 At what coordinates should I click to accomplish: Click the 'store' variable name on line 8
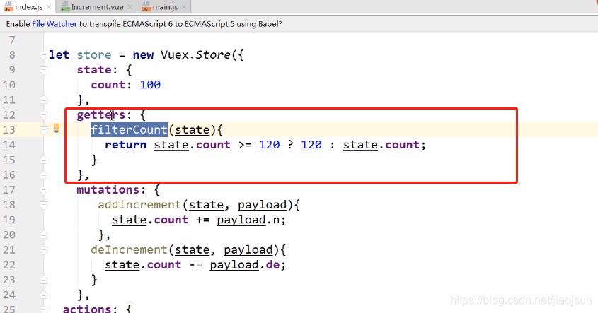point(94,55)
